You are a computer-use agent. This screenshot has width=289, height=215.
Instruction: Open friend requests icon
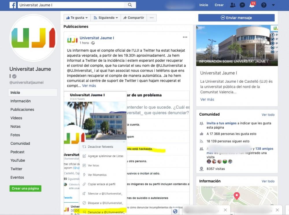(x=233, y=5)
